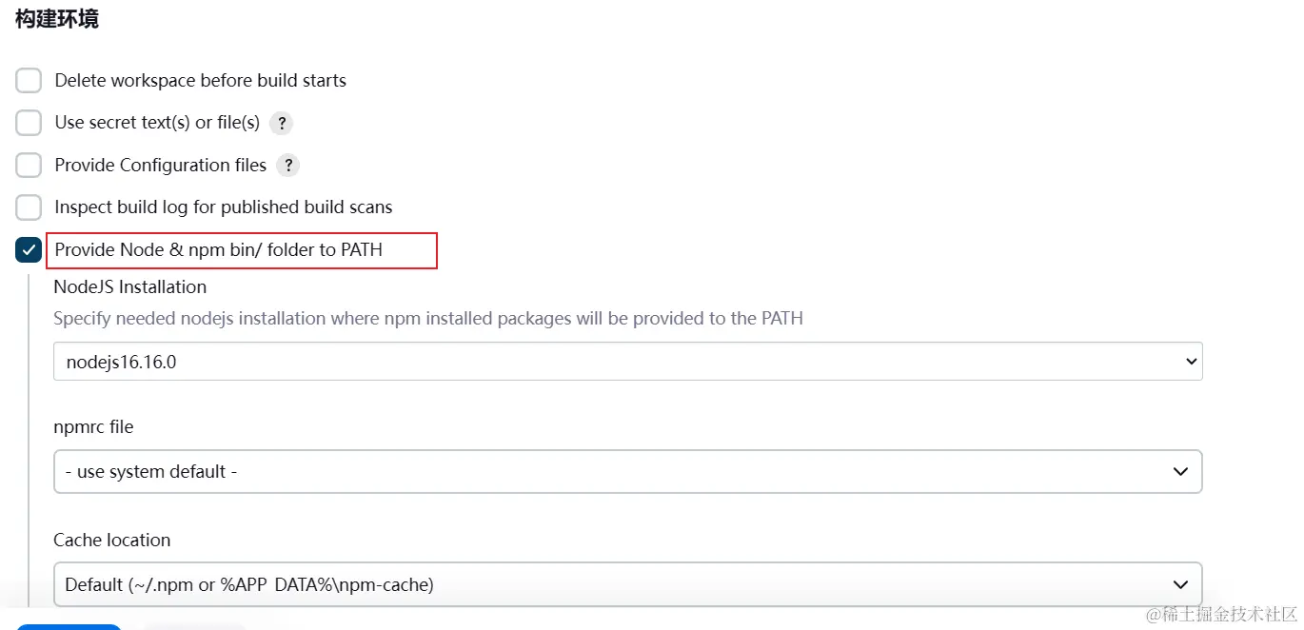Open the npmrc file dropdown
The width and height of the screenshot is (1304, 630).
[x=628, y=471]
